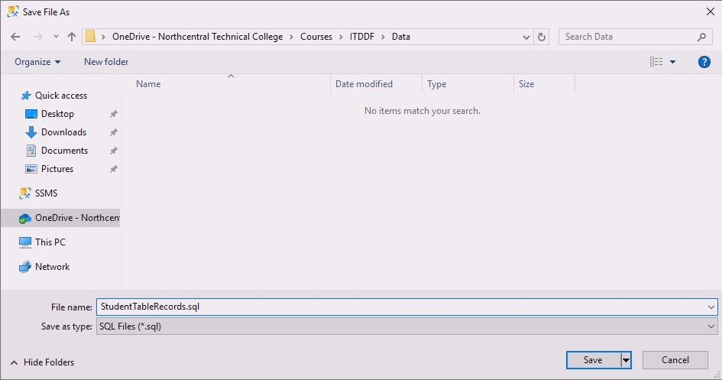Go back using the left arrow
722x380 pixels.
[15, 37]
